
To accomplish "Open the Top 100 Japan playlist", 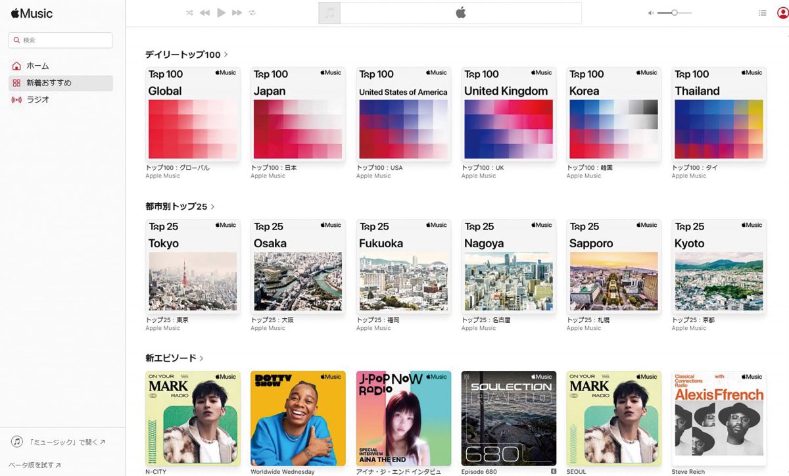I will coord(298,114).
